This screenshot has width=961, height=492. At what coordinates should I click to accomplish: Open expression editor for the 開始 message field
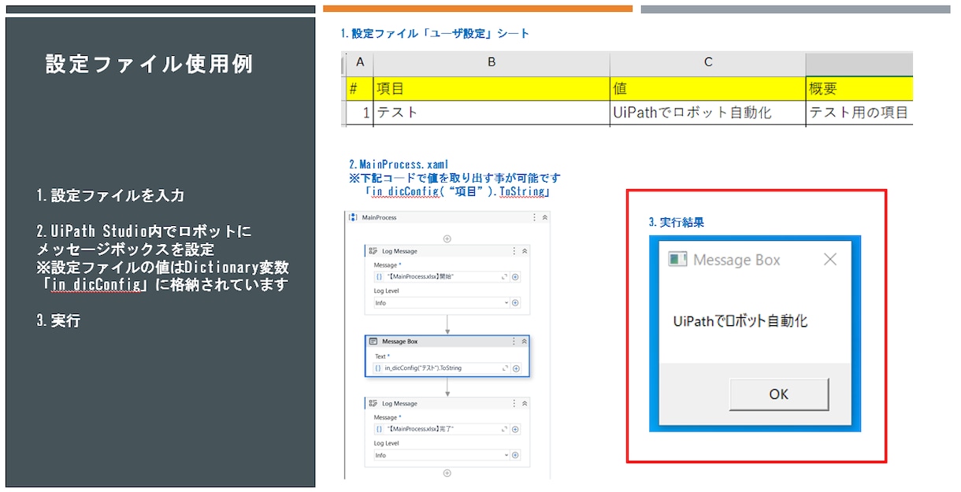click(x=504, y=277)
